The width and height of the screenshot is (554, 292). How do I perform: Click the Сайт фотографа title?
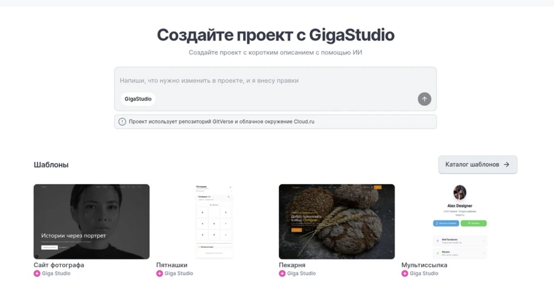point(59,265)
